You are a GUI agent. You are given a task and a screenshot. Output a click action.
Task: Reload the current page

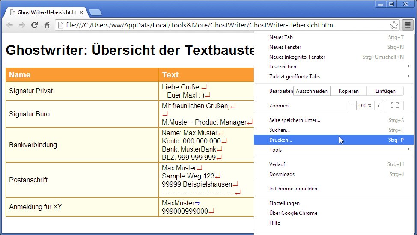click(x=35, y=25)
